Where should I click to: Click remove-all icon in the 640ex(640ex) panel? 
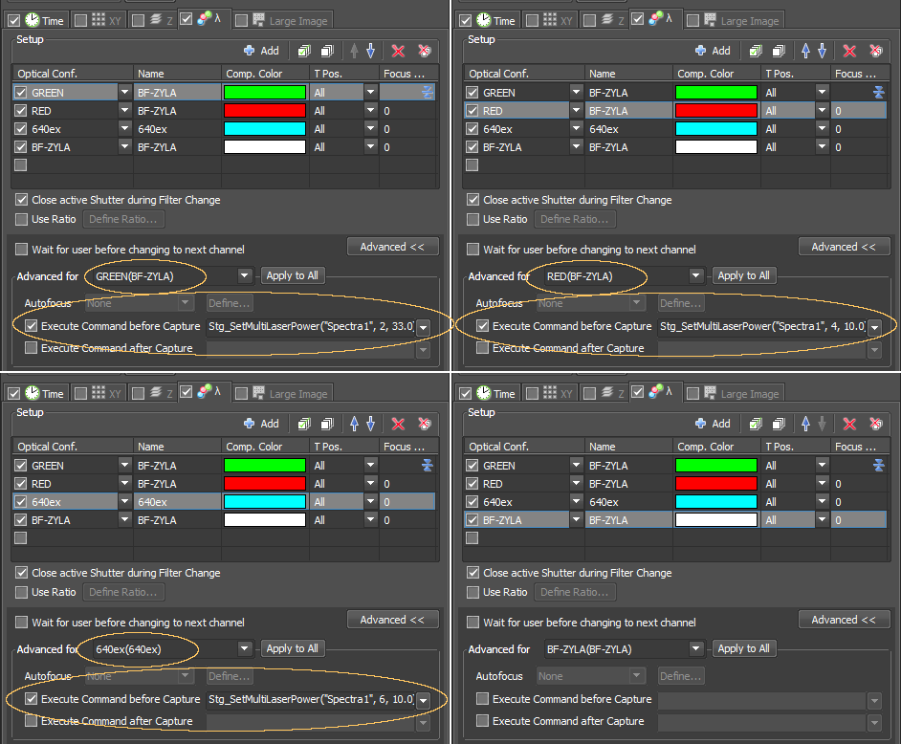coord(424,424)
